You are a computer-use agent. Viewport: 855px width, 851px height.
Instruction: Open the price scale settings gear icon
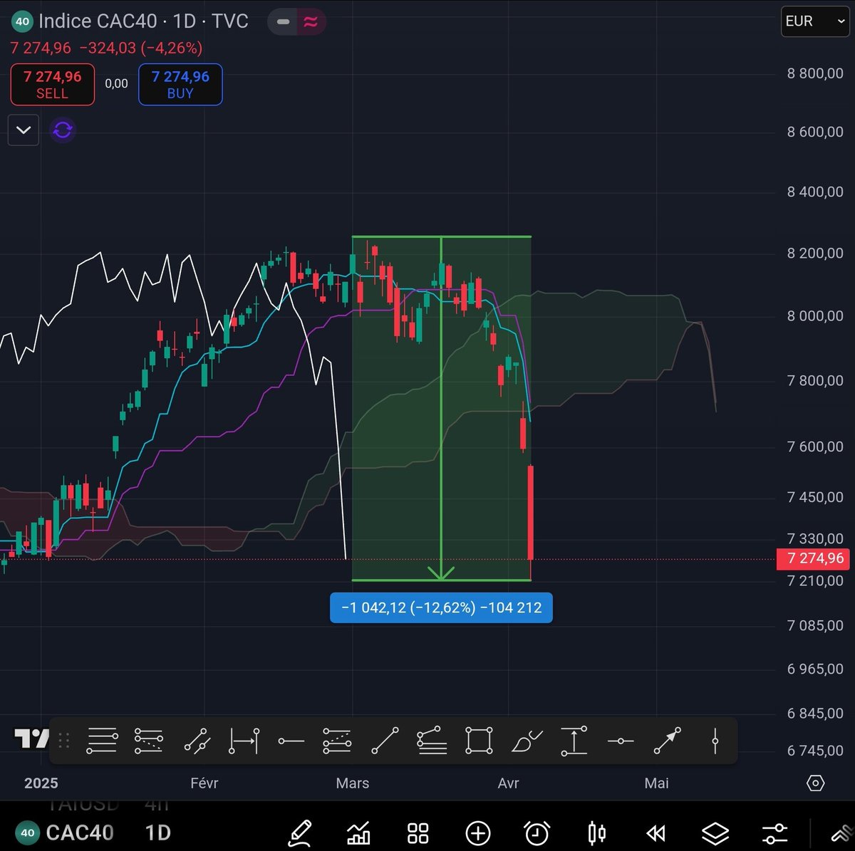point(815,783)
